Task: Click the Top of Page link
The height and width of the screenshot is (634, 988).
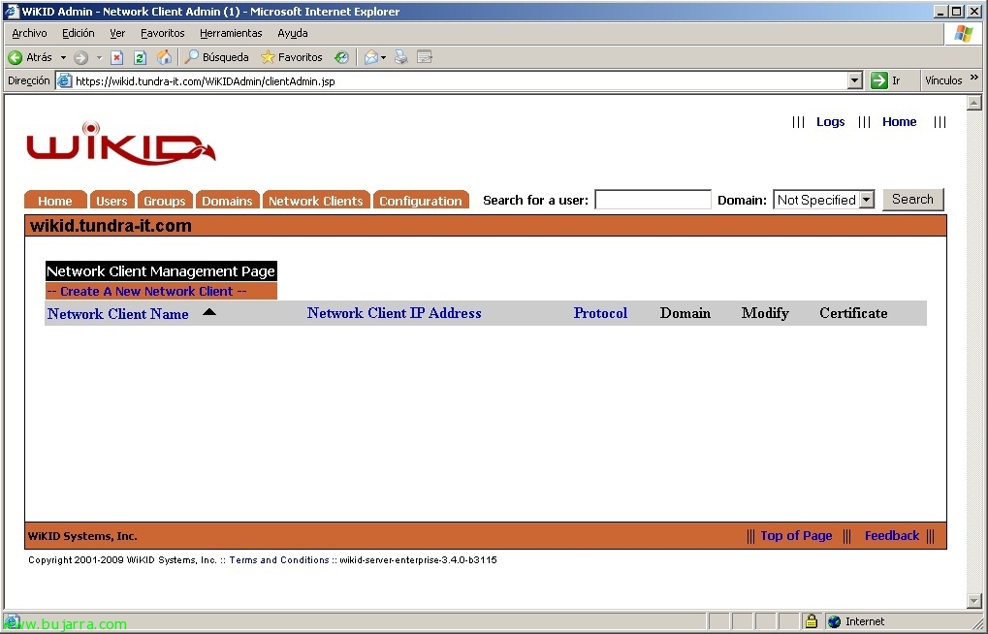Action: [x=796, y=536]
